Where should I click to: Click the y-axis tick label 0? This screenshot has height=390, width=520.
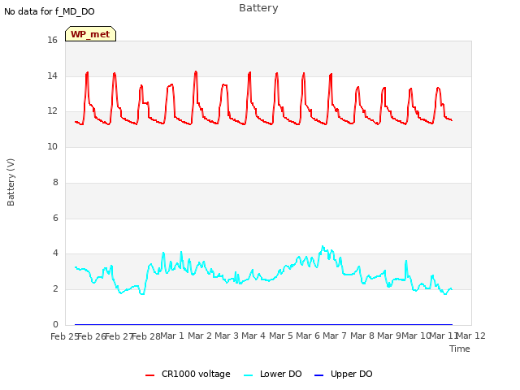(x=55, y=324)
